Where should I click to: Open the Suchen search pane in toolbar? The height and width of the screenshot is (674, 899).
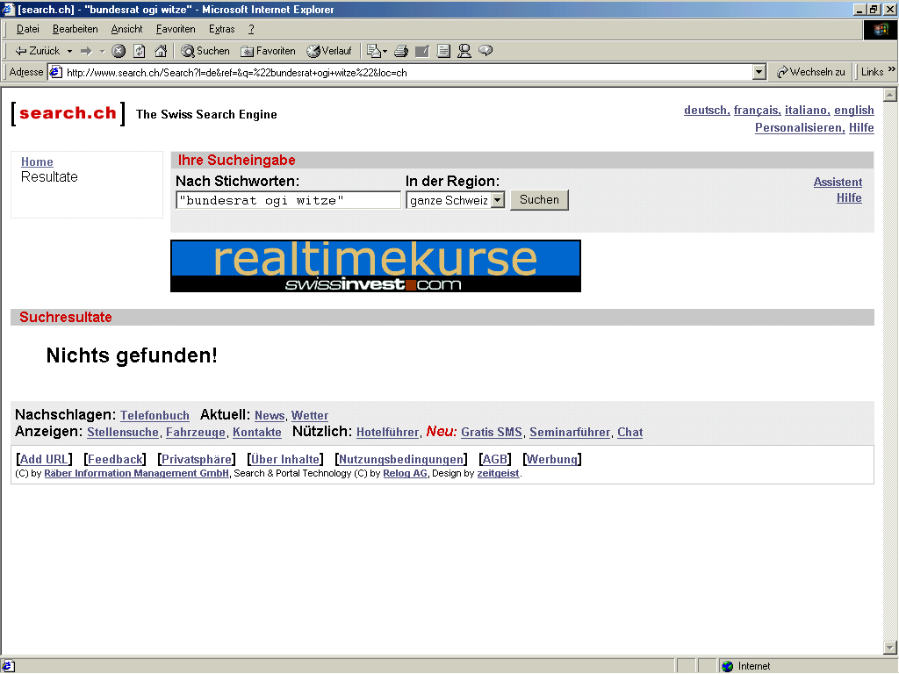[205, 51]
